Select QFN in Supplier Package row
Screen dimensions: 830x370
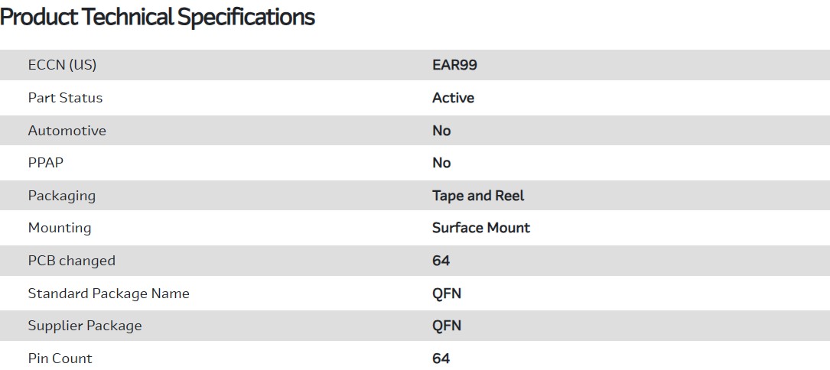click(x=447, y=326)
